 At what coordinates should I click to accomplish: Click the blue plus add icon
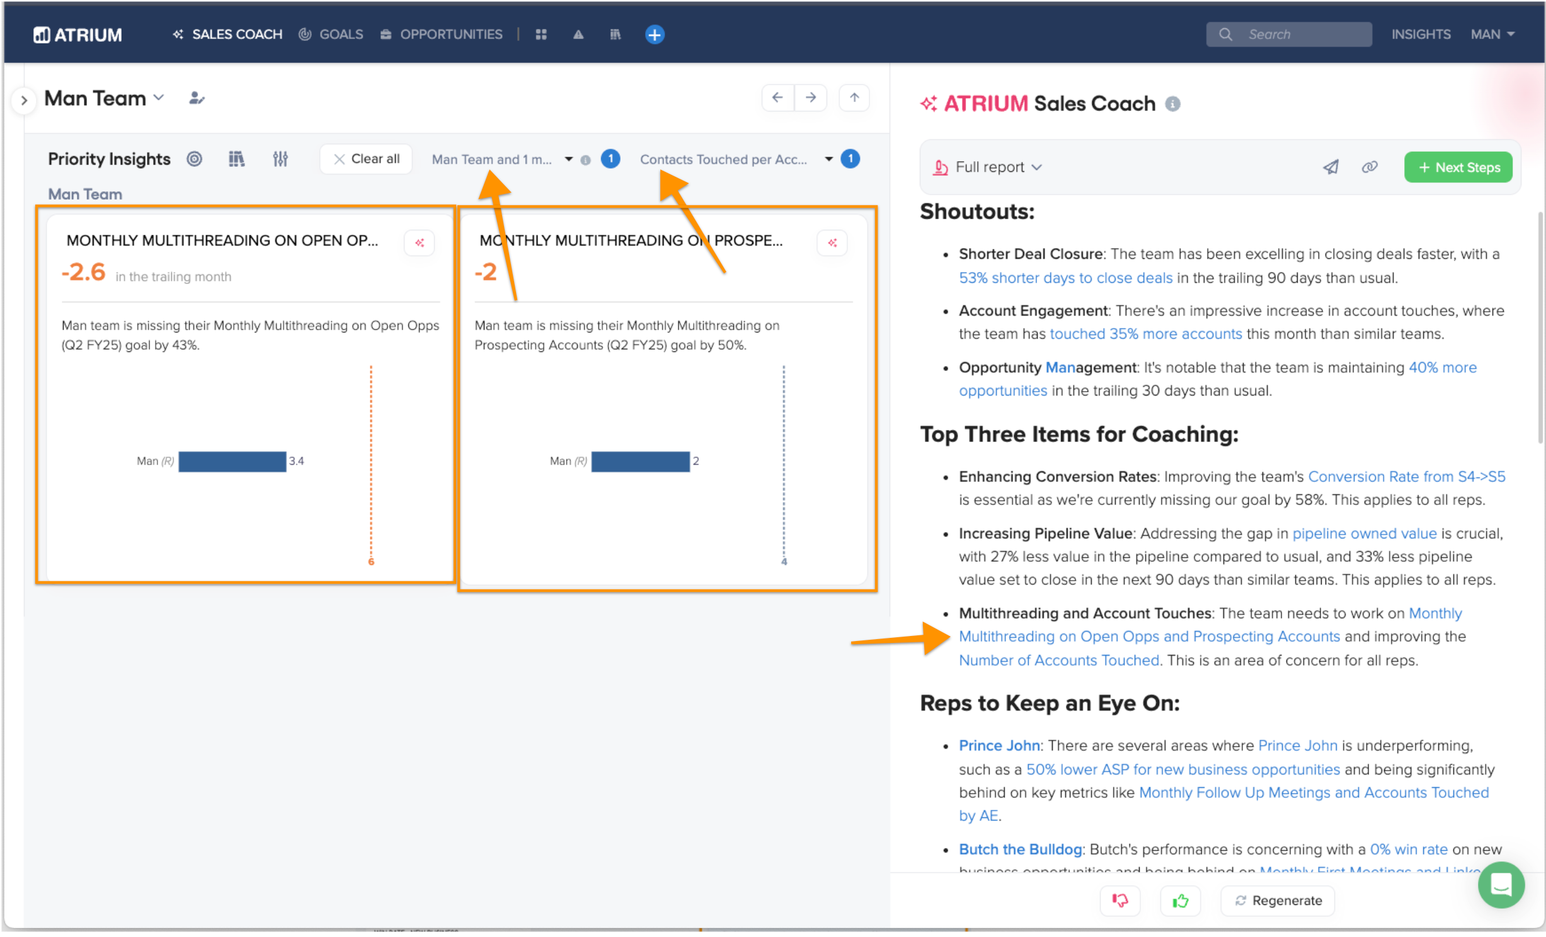point(654,35)
